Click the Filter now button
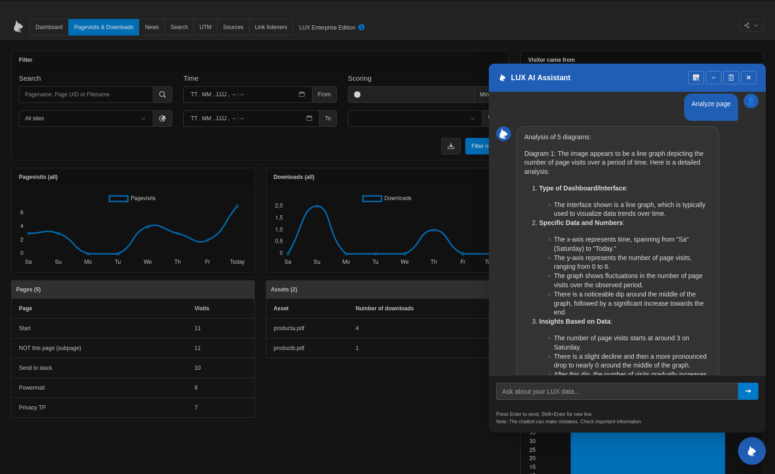 [477, 146]
